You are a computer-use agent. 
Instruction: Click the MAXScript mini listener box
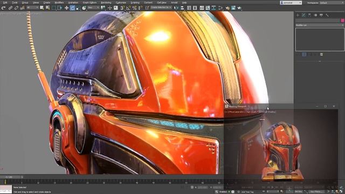click(x=6, y=189)
